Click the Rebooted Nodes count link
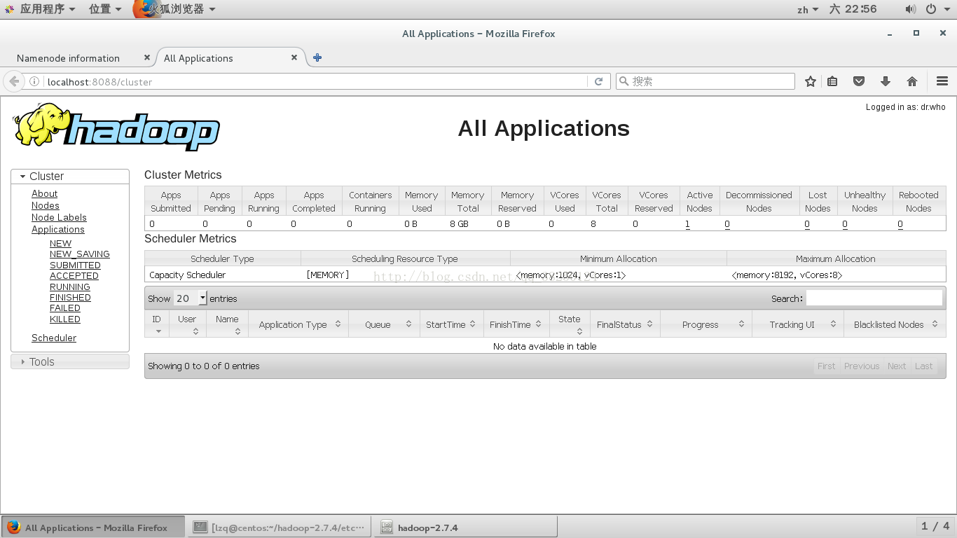957x538 pixels. click(900, 224)
